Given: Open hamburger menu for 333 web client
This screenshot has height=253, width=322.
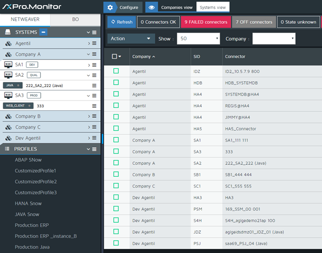Looking at the screenshot, I should click(94, 106).
